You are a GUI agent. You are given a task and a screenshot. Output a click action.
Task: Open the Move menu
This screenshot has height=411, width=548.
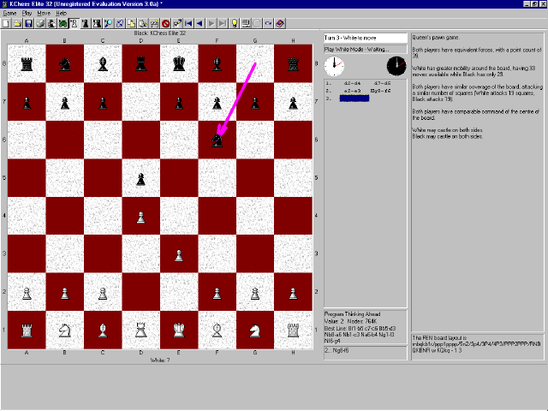pyautogui.click(x=44, y=14)
